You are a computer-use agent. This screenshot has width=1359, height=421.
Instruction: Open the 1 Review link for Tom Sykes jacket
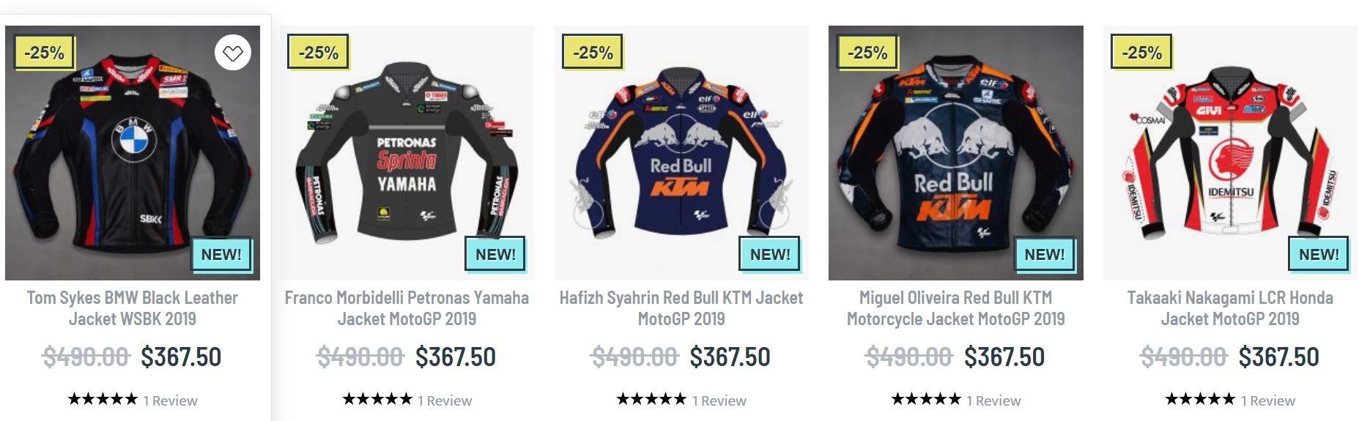pos(171,400)
